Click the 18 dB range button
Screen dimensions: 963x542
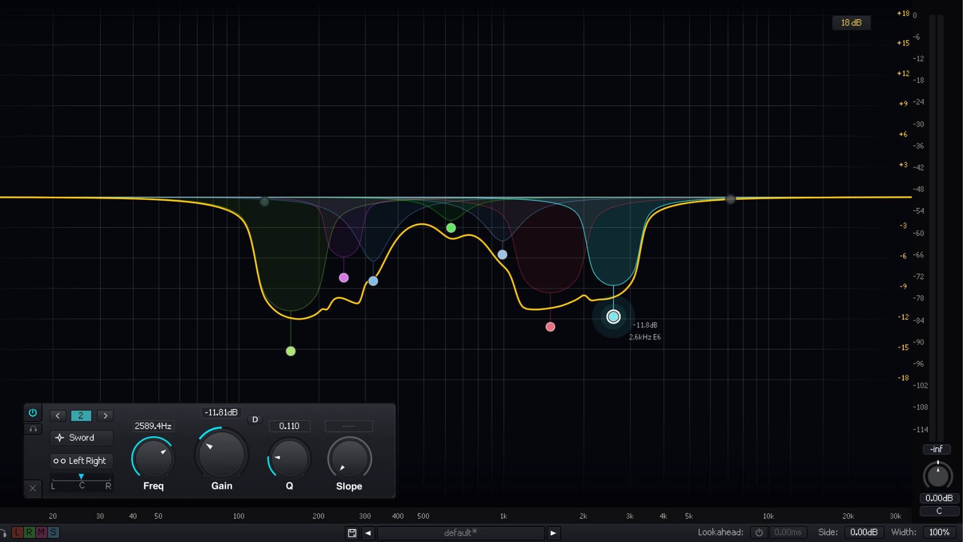click(851, 23)
